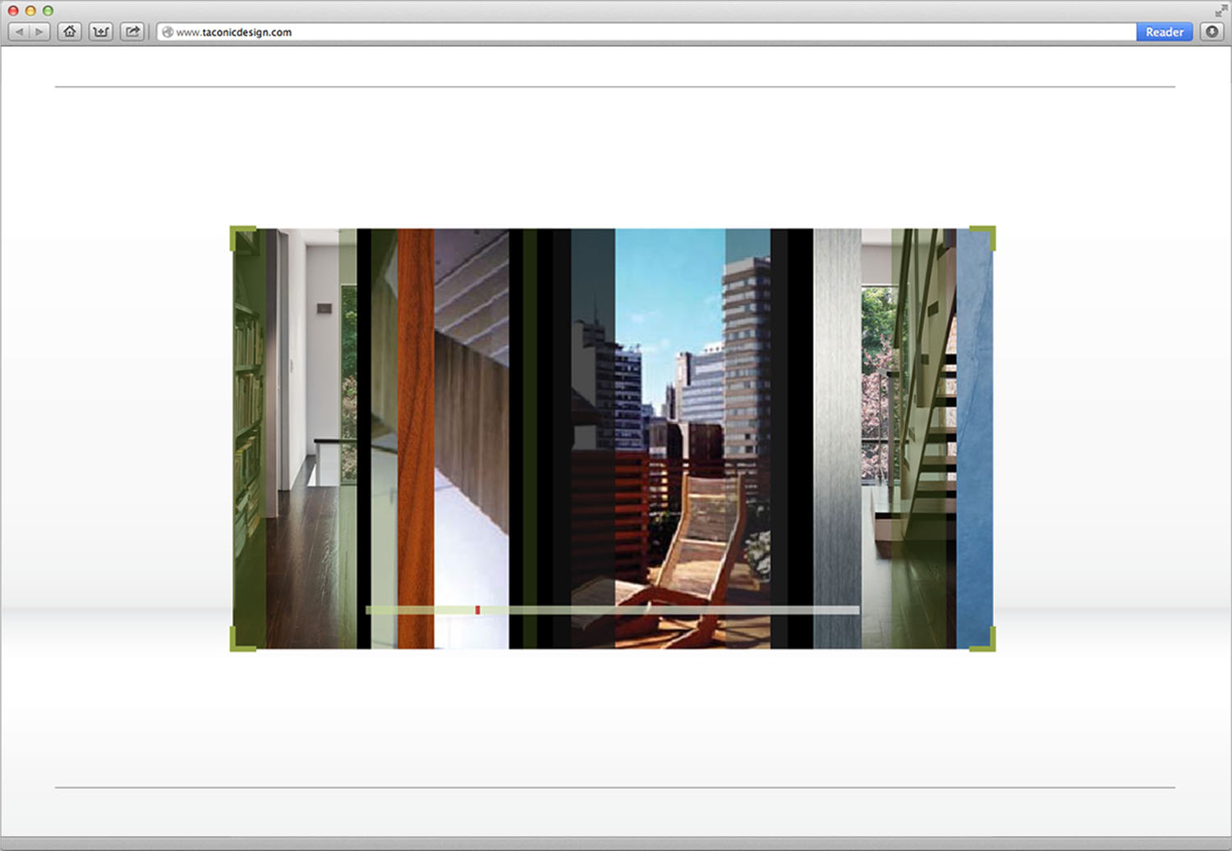Click the blue textured strip at far right

pos(973,410)
